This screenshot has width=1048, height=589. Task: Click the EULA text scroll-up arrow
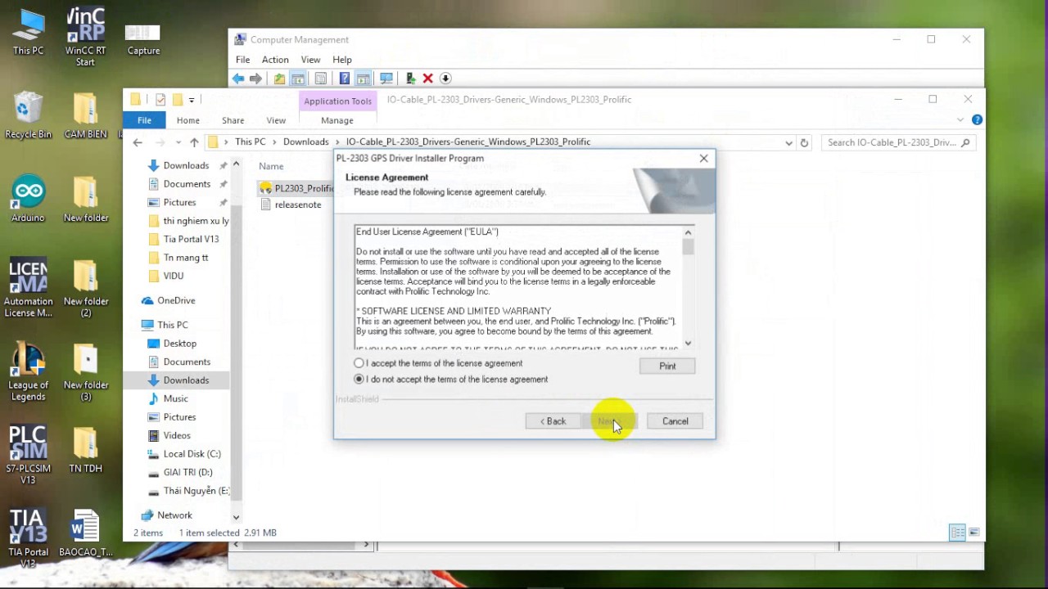[x=688, y=233]
